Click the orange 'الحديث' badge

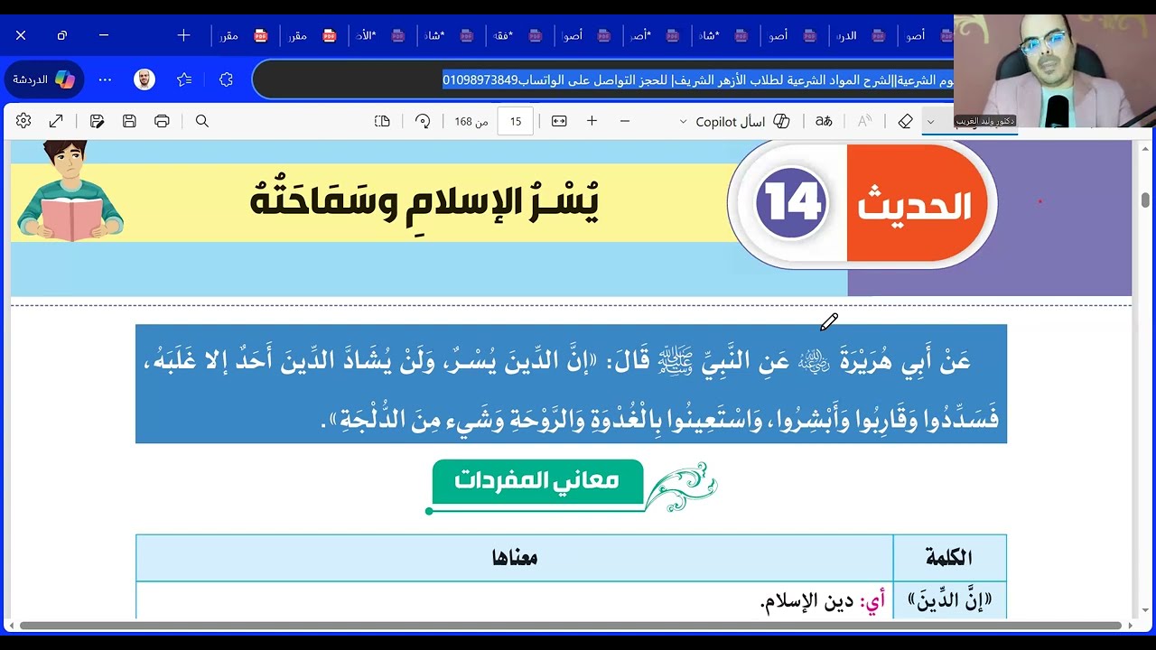[915, 206]
